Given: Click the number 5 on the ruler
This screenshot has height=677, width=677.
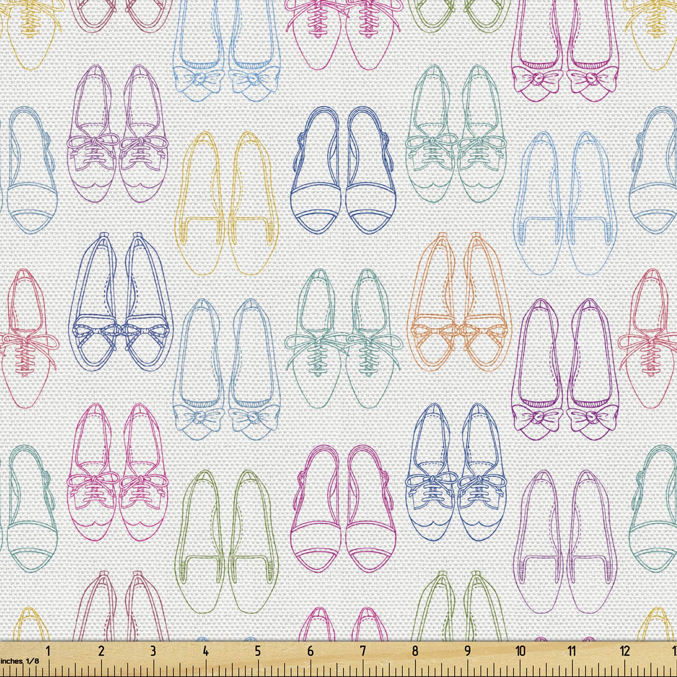Looking at the screenshot, I should pos(258,650).
